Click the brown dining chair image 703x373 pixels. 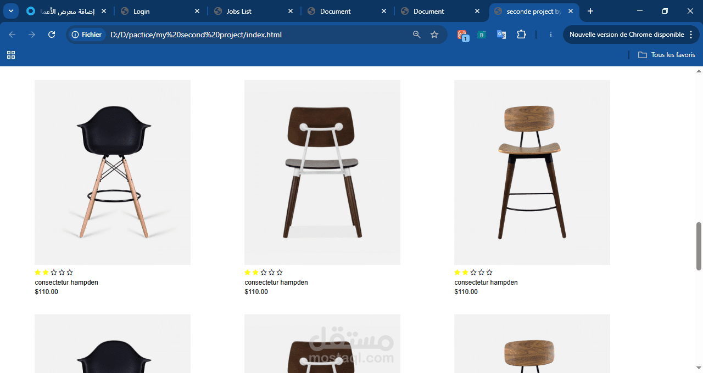tap(322, 172)
